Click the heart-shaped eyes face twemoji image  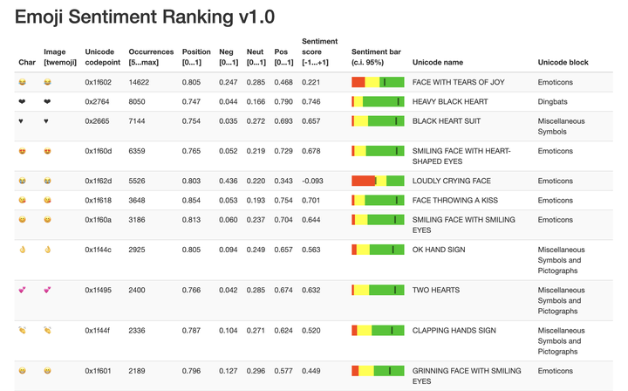click(x=47, y=151)
